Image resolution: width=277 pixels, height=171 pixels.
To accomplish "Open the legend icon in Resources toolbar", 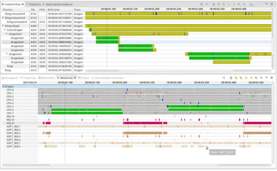I will click(224, 78).
